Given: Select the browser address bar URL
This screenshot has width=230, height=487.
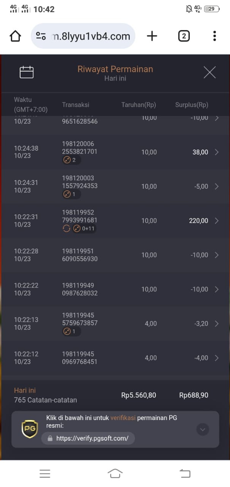Looking at the screenshot, I should click(90, 36).
